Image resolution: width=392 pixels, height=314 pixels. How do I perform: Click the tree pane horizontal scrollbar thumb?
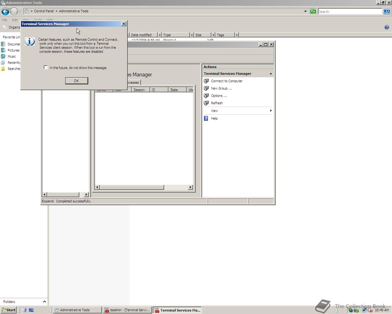click(63, 195)
